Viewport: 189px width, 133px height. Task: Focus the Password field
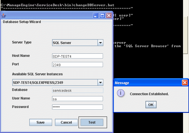77,107
